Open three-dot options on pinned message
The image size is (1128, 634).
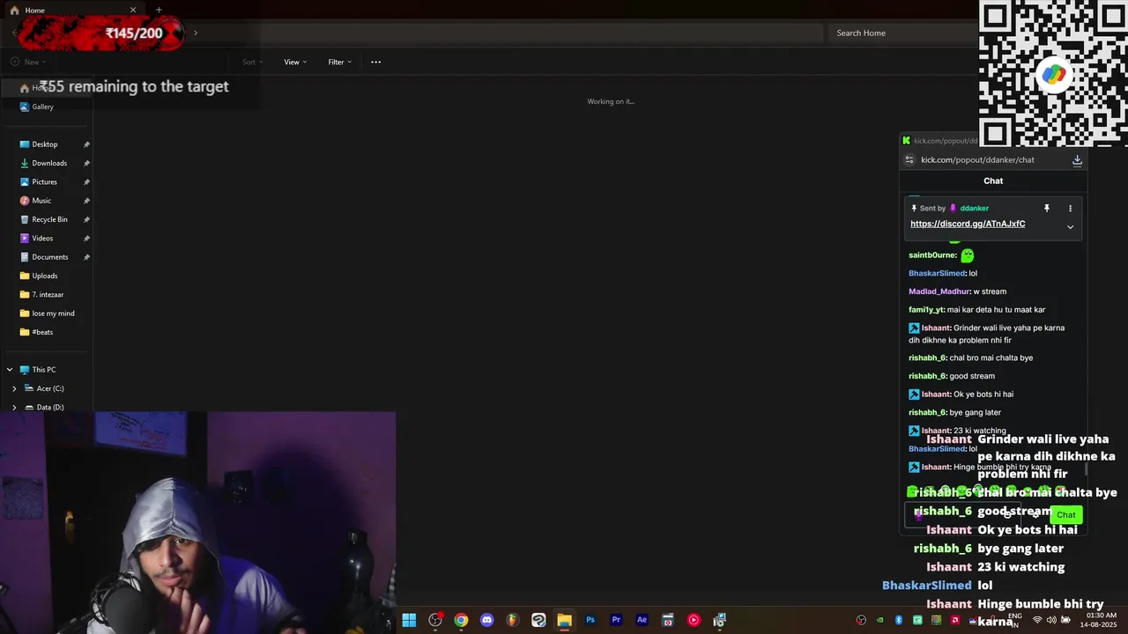tap(1071, 209)
